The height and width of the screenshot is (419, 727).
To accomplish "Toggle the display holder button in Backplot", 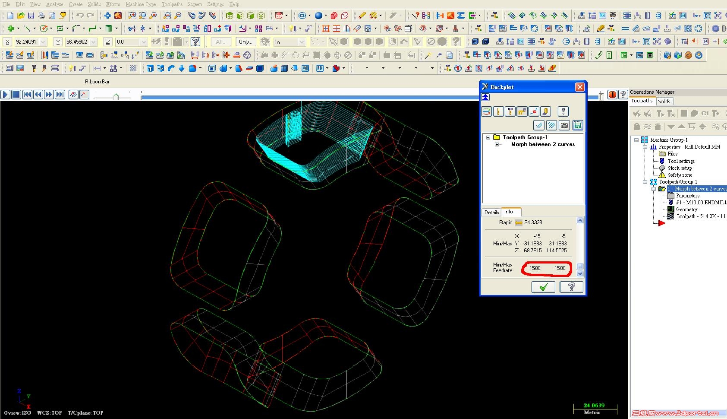I will [510, 111].
